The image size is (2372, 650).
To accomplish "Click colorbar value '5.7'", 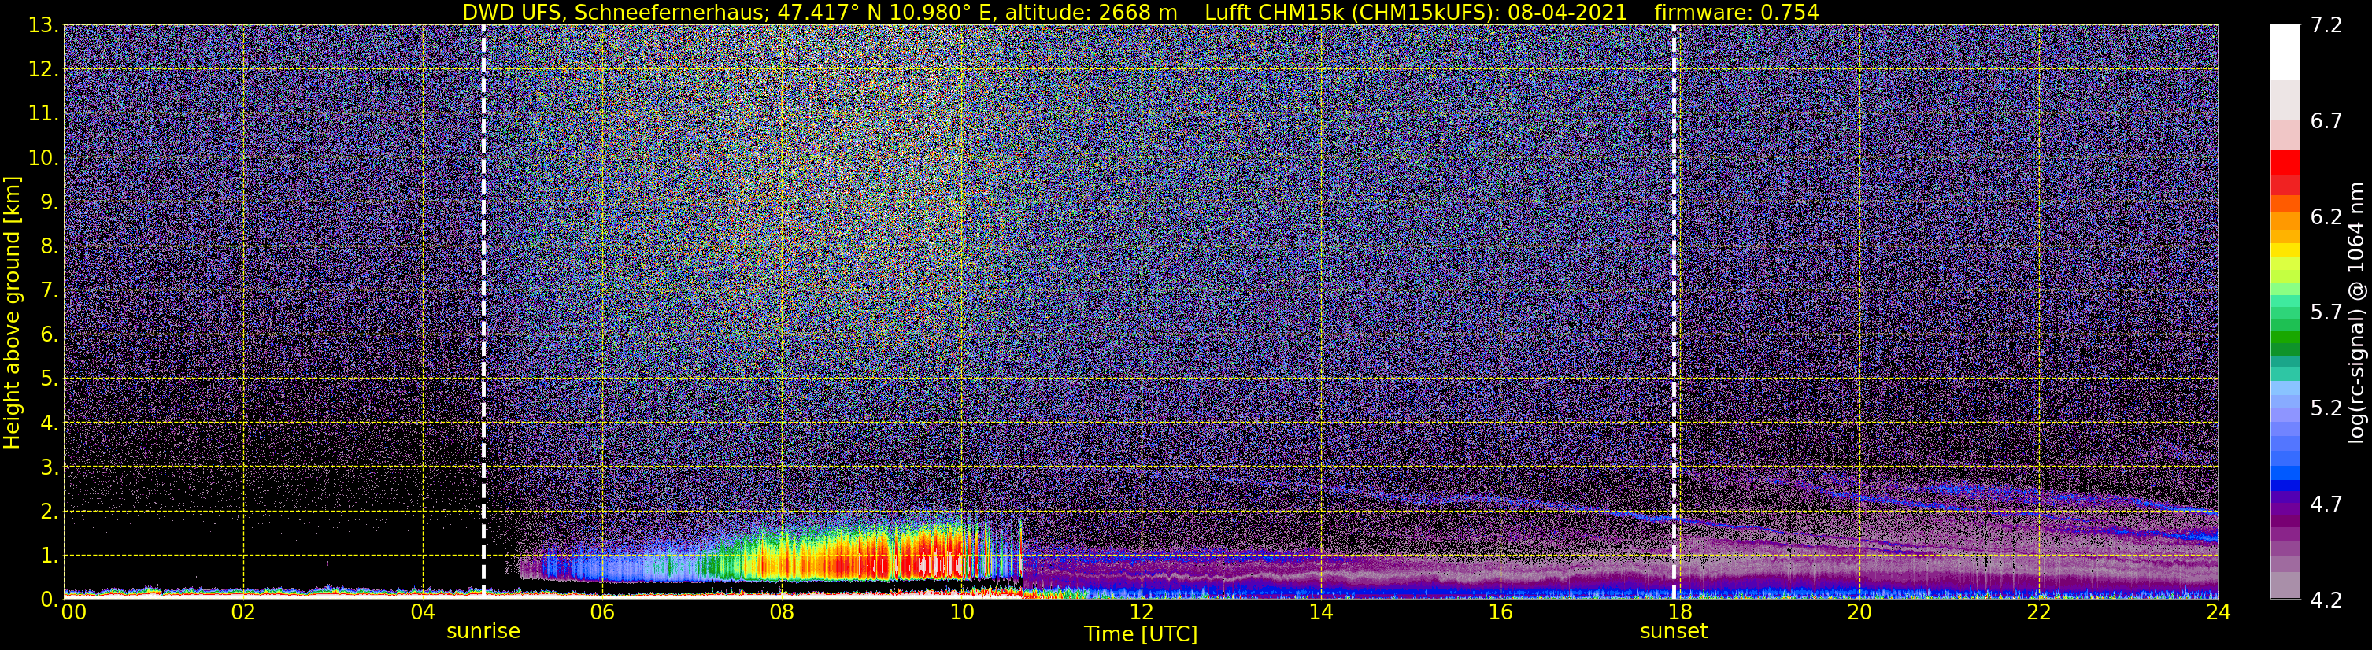I will 2326,313.
